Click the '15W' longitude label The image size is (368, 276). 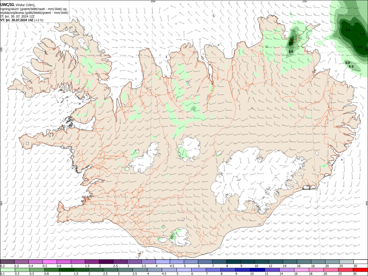[x=304, y=1]
